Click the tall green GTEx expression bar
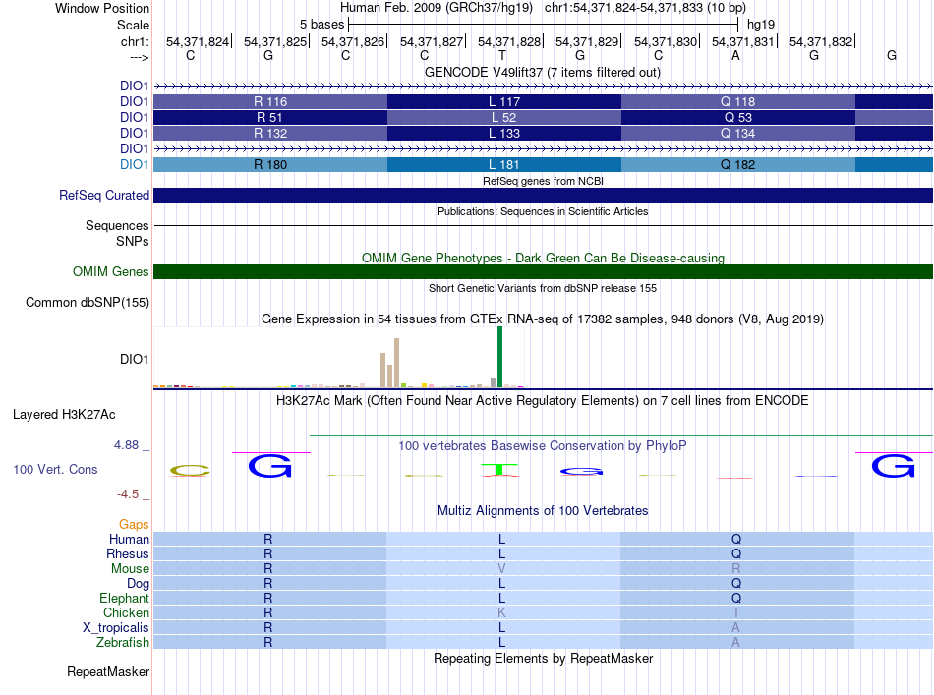The width and height of the screenshot is (934, 695). coord(499,357)
